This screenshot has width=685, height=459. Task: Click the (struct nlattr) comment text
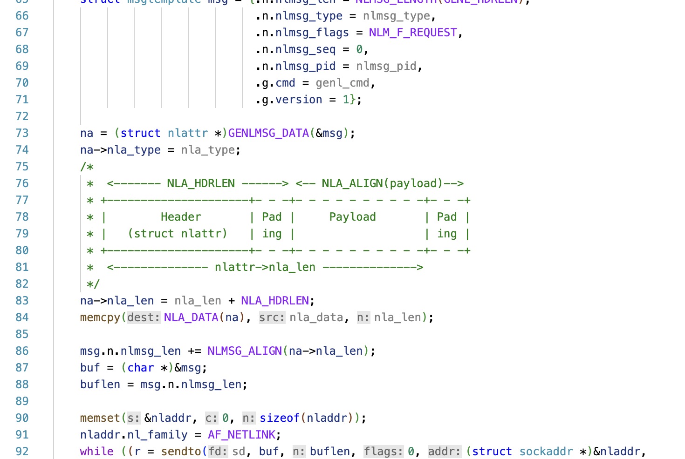178,234
